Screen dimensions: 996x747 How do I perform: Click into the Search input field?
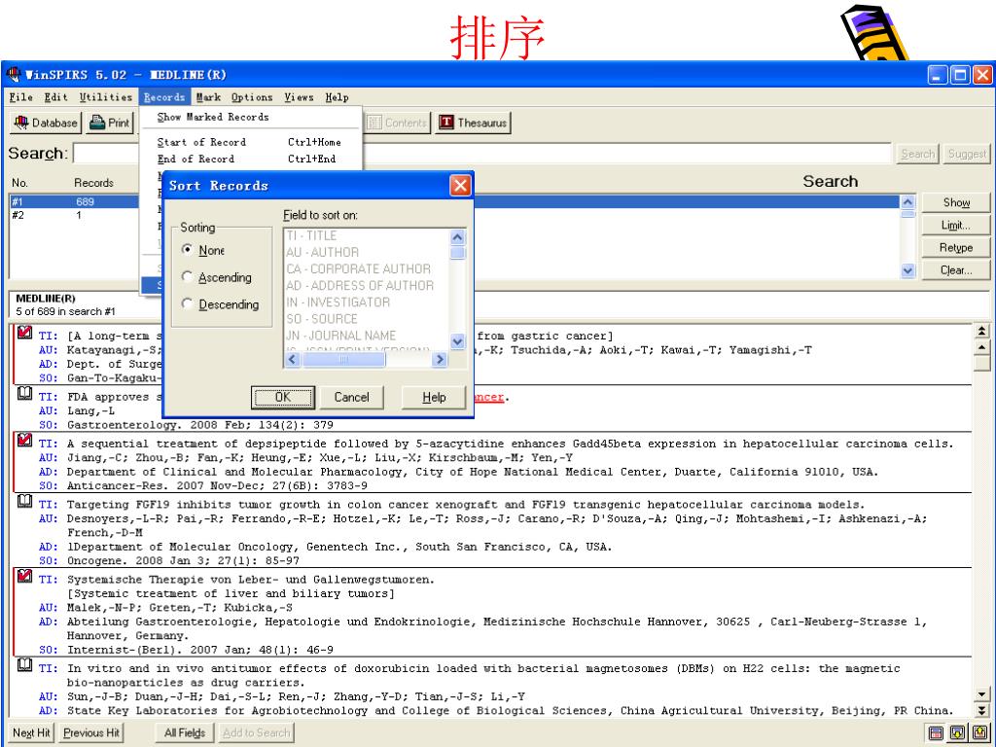coord(482,154)
